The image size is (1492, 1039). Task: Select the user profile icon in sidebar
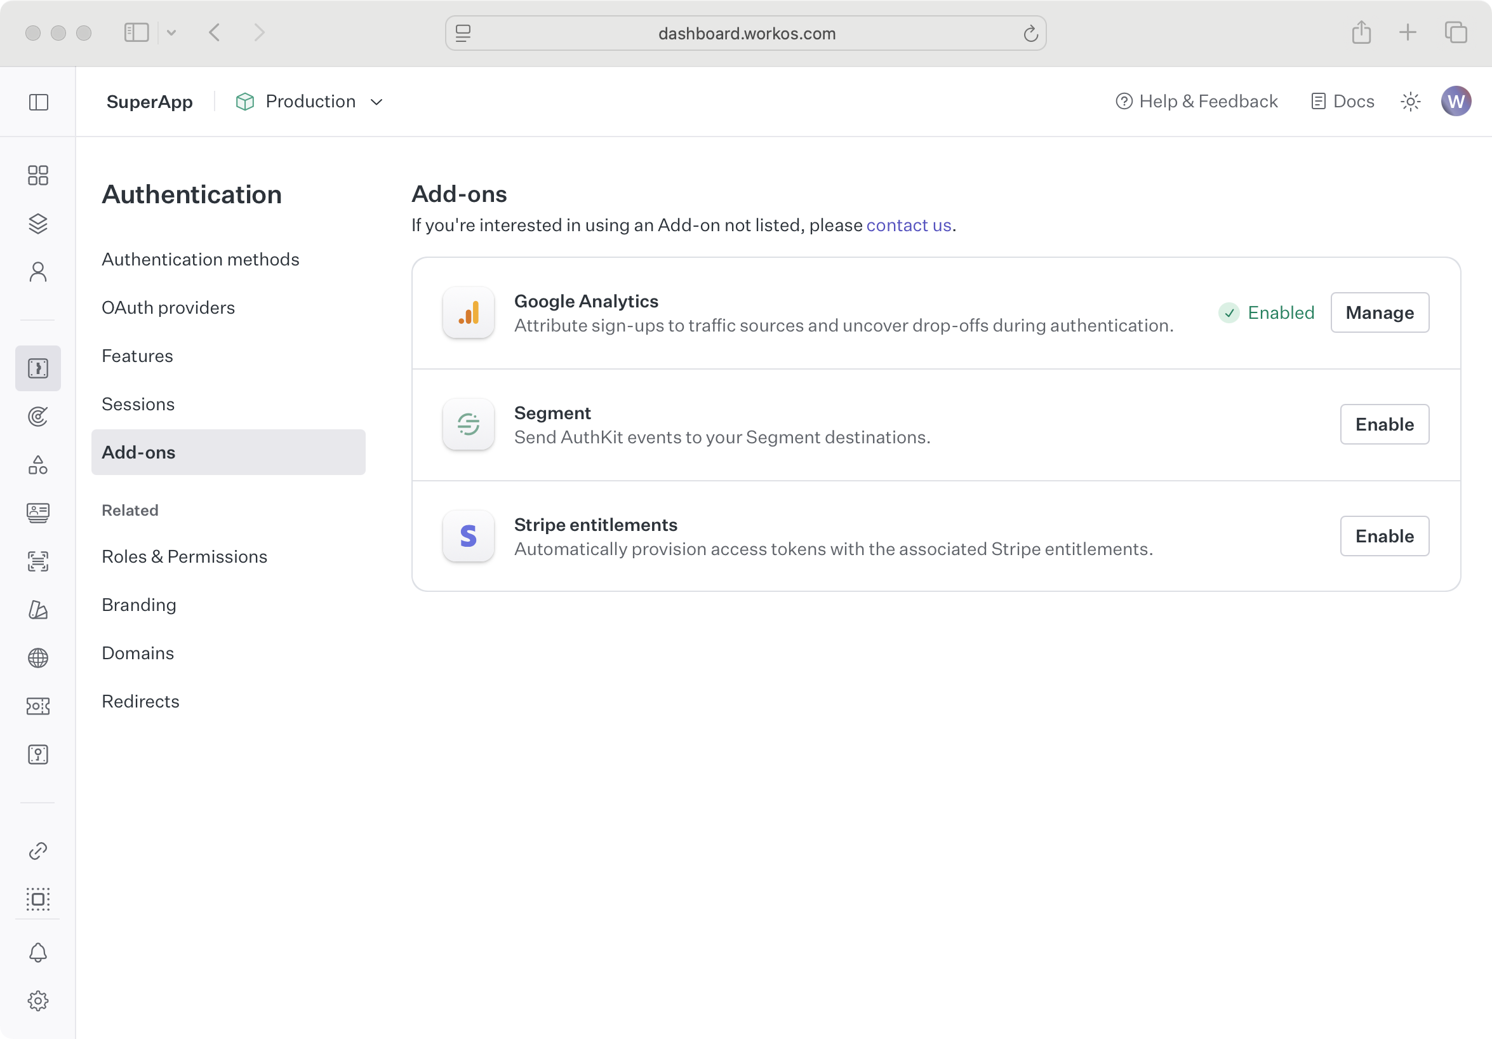pos(37,271)
